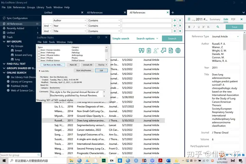Click the online search globe icon
This screenshot has height=164, width=246.
(178, 51)
